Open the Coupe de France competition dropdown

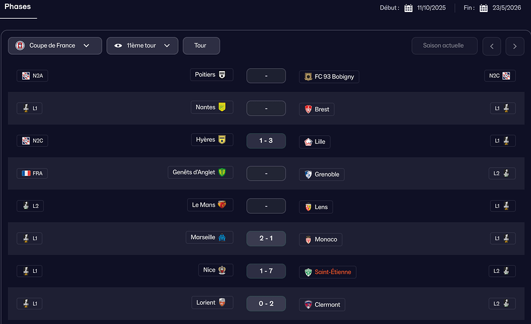55,46
